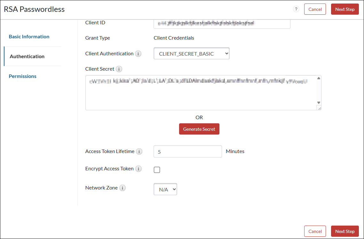Click the Grant Type label

pos(98,38)
